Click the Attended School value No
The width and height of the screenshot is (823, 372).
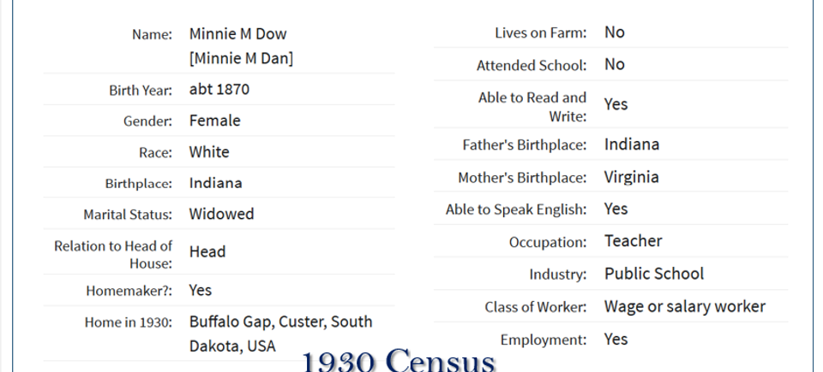tap(615, 64)
